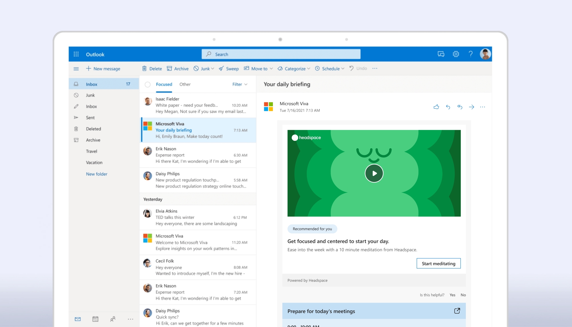Open Cecil Folk Hey everyone email
This screenshot has width=572, height=327.
[198, 267]
